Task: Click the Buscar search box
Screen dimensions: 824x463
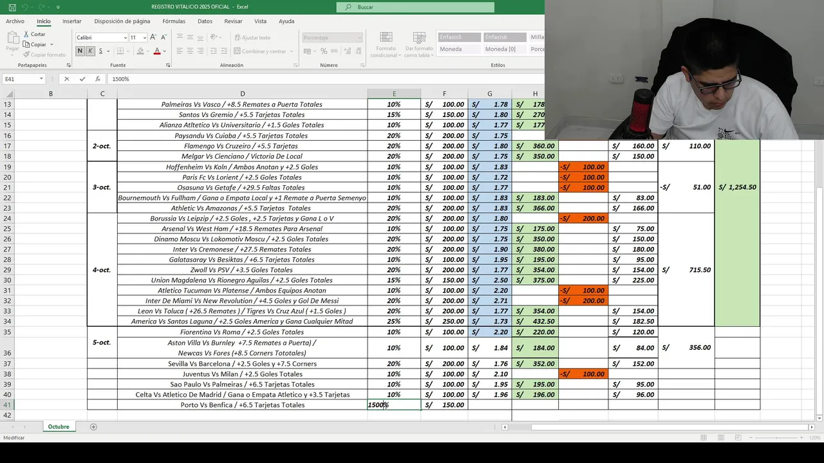Action: click(x=415, y=7)
